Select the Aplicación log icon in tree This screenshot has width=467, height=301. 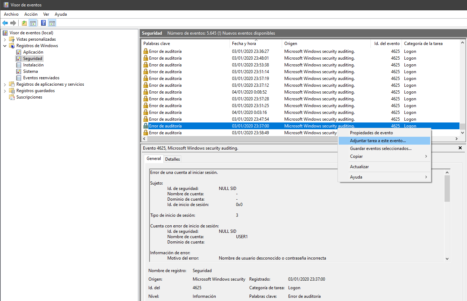coord(19,52)
